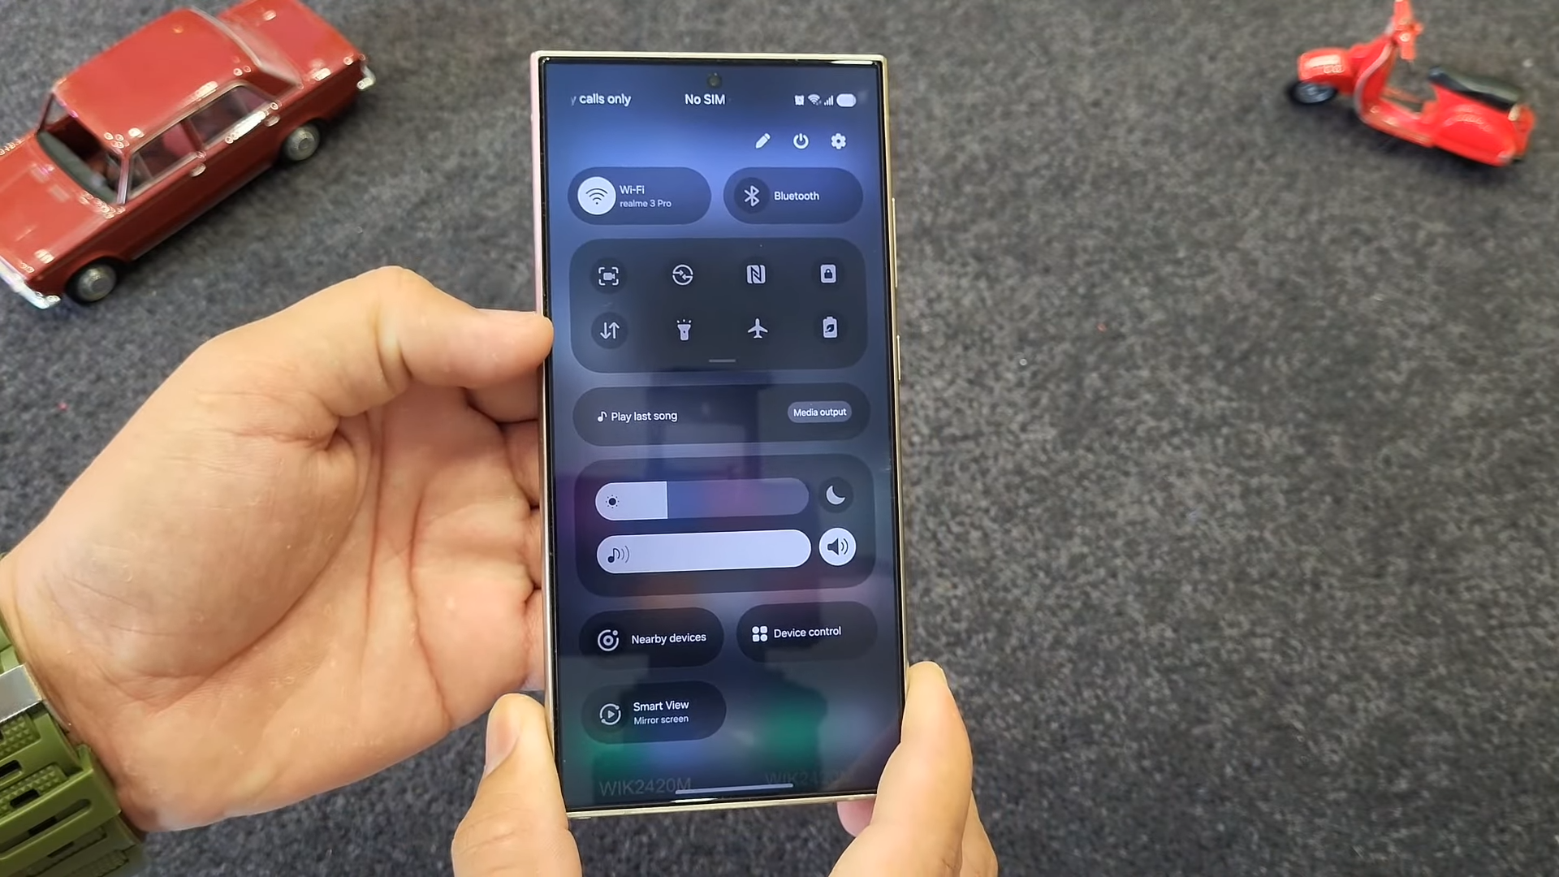Tap the flashlight icon
This screenshot has width=1559, height=877.
683,329
